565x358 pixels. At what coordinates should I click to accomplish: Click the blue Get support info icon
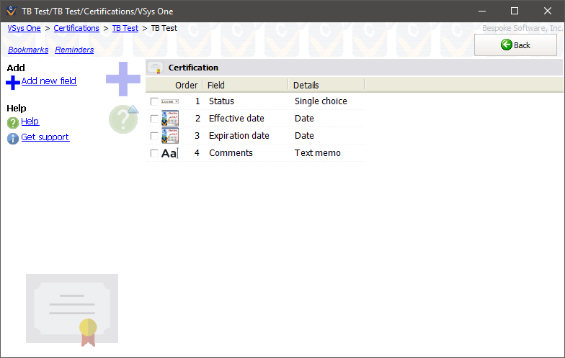pos(12,138)
